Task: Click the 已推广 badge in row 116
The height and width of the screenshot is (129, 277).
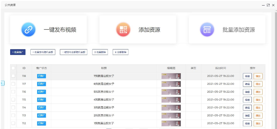Action: pos(41,92)
